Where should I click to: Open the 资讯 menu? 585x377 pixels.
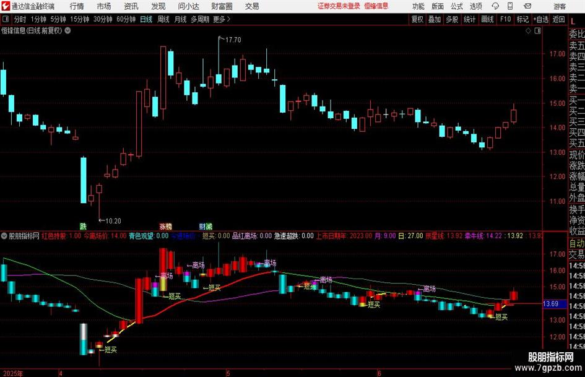point(131,6)
